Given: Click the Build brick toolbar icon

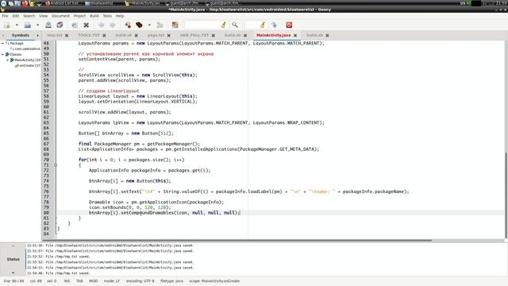Looking at the screenshot, I should 139,25.
